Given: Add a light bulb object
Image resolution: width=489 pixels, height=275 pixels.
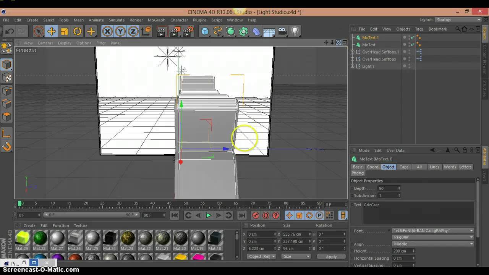Looking at the screenshot, I should pyautogui.click(x=295, y=31).
